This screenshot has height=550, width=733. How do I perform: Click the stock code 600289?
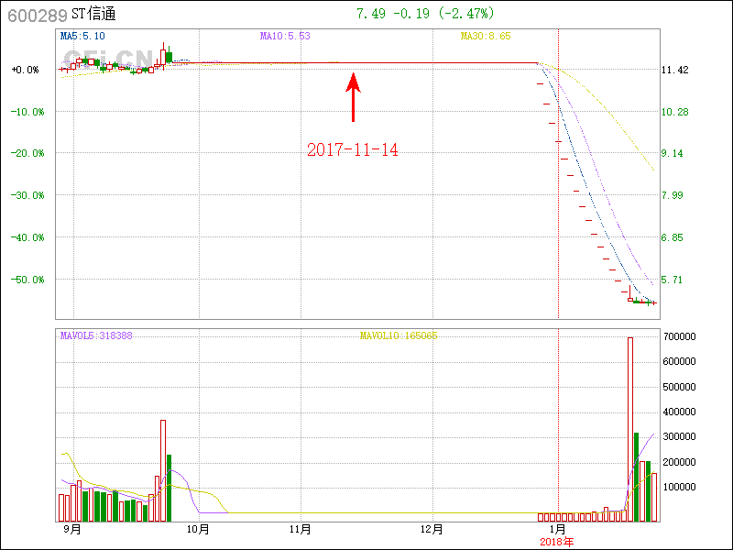35,15
